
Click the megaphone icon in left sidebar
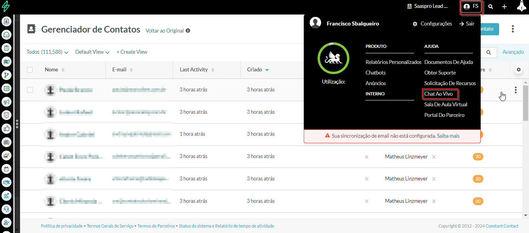tap(6, 102)
